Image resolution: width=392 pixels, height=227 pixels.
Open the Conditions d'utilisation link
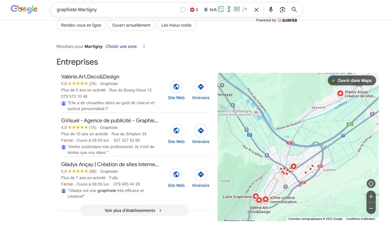[x=360, y=218]
